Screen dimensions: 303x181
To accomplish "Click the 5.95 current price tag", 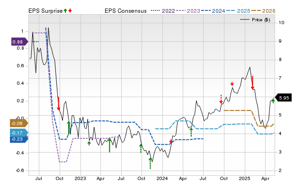I will click(283, 98).
